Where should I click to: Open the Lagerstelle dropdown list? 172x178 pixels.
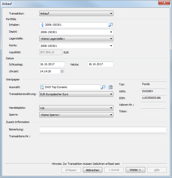(111, 39)
